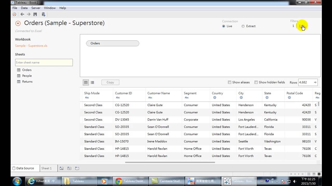332x186 pixels.
Task: Click the Los Angeles city cell
Action: tap(247, 120)
